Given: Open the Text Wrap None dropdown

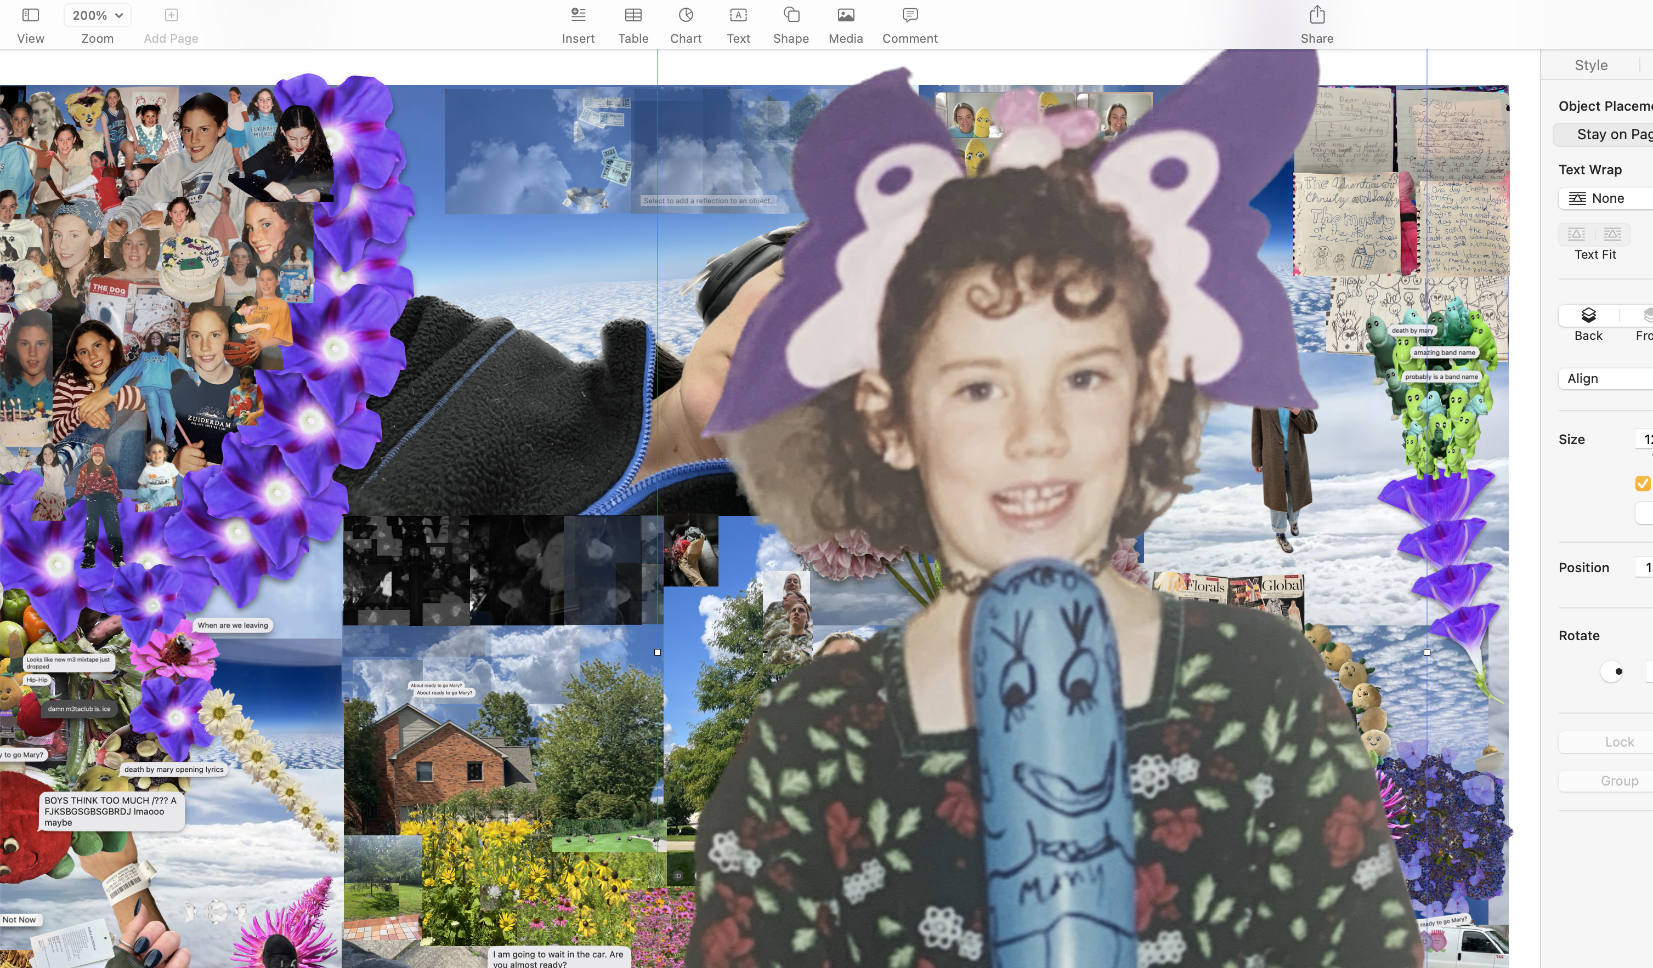Looking at the screenshot, I should [x=1605, y=198].
